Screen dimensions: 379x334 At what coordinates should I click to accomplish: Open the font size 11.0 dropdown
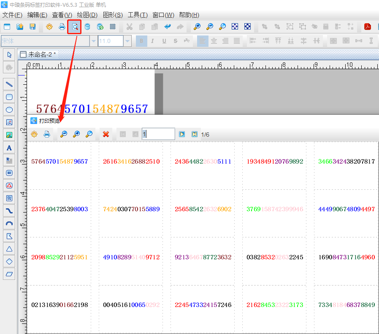pyautogui.click(x=127, y=41)
